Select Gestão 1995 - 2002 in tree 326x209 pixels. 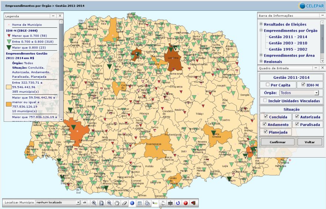point(288,49)
